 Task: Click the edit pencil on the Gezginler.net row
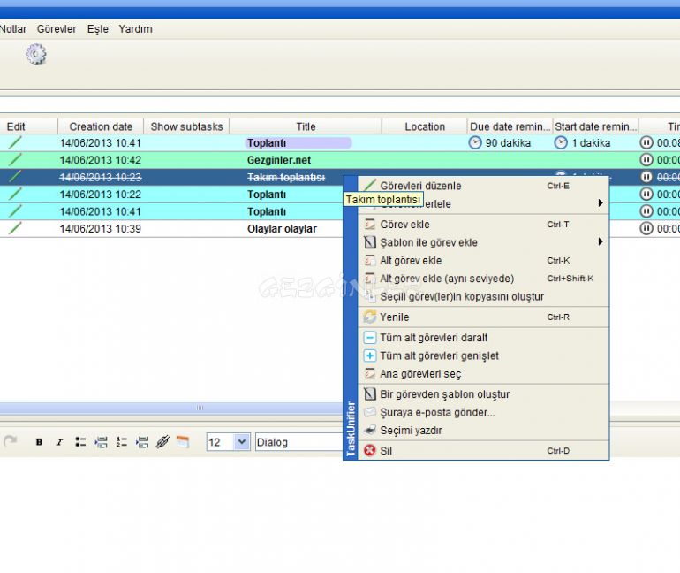(15, 160)
